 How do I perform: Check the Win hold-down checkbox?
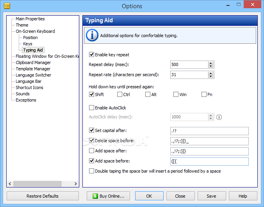click(x=176, y=94)
